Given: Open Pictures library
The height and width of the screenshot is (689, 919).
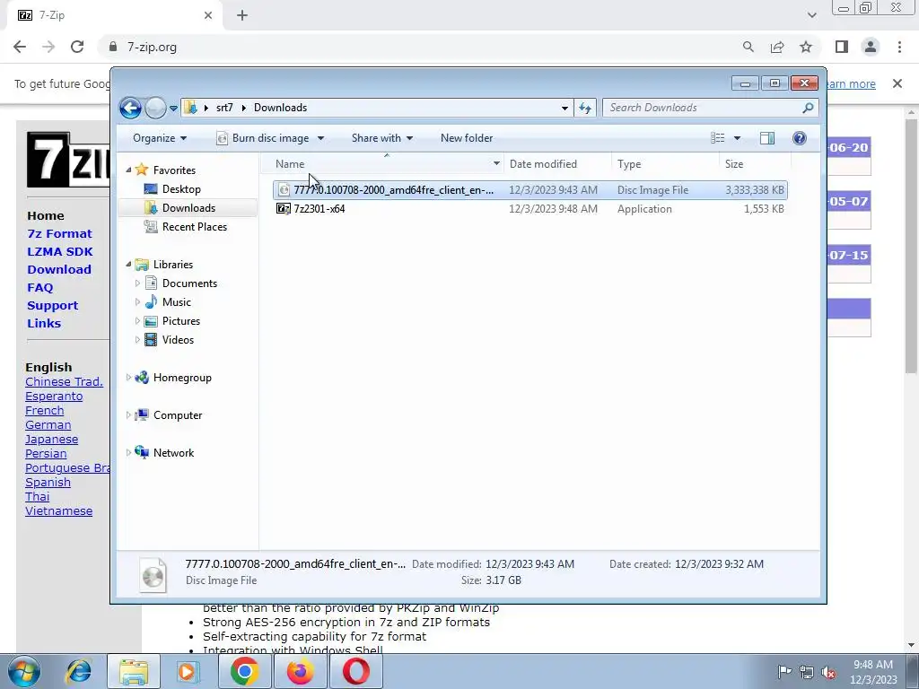Looking at the screenshot, I should tap(180, 321).
